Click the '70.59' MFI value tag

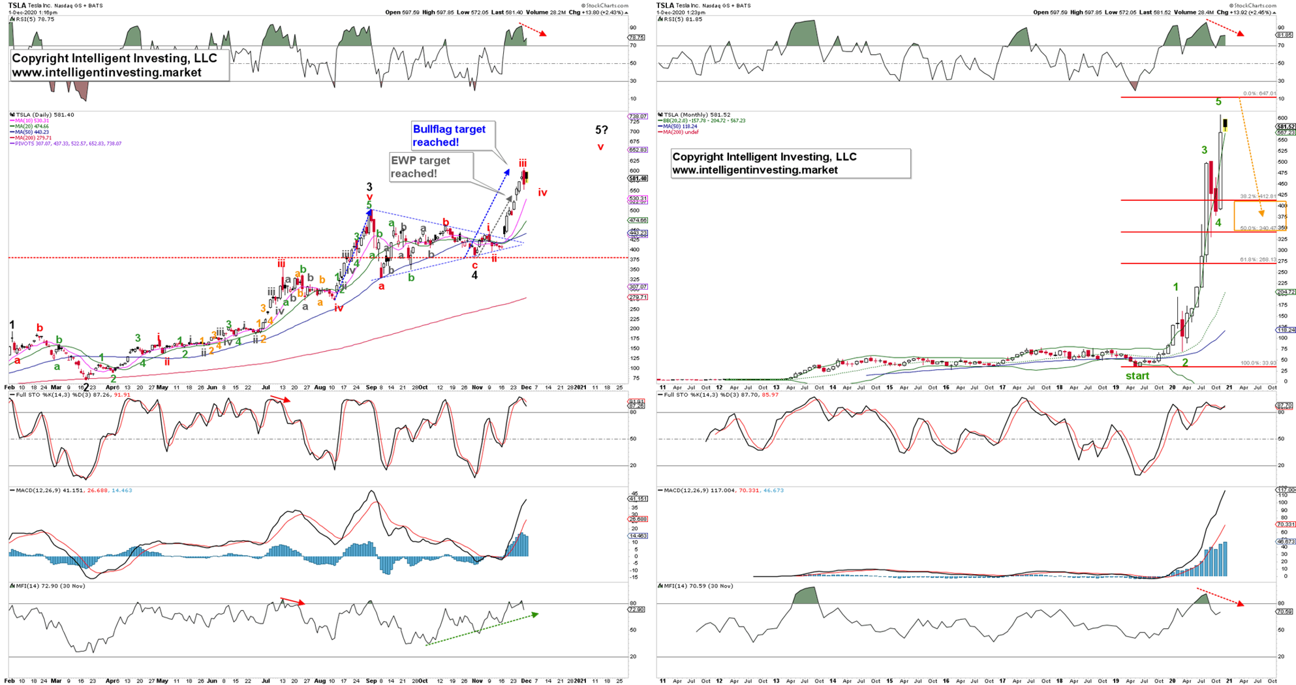click(x=1285, y=612)
